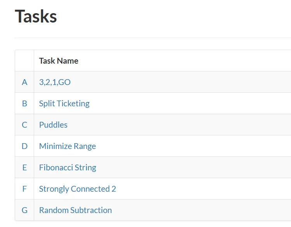Select the letter C link
291x227 pixels.
click(24, 125)
